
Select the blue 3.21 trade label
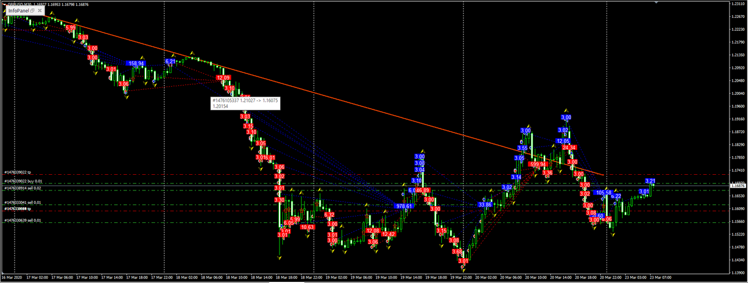tap(650, 181)
